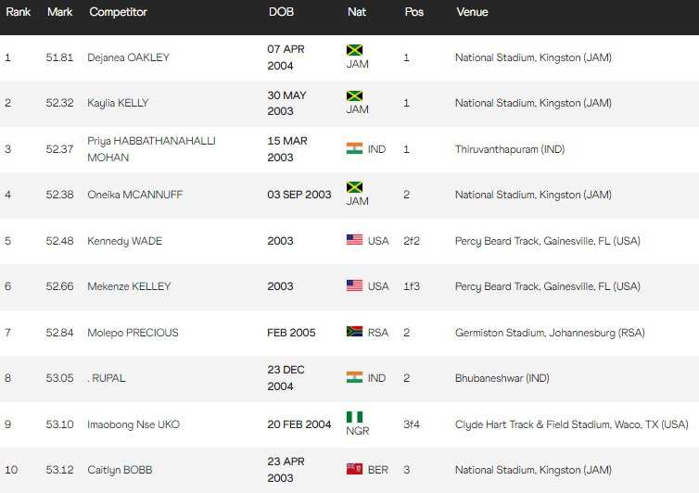The height and width of the screenshot is (493, 699).
Task: Sort table by Rank column header
Action: (18, 12)
